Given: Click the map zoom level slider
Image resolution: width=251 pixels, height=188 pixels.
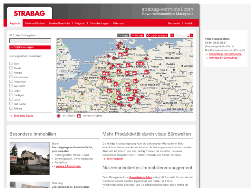Looking at the screenshot, I should pyautogui.click(x=182, y=36).
